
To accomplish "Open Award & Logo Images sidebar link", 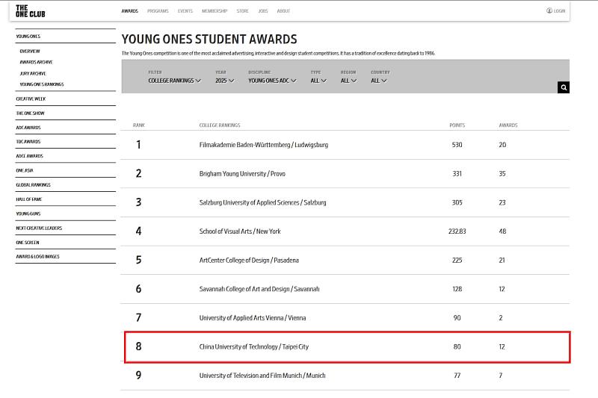I will coord(38,257).
